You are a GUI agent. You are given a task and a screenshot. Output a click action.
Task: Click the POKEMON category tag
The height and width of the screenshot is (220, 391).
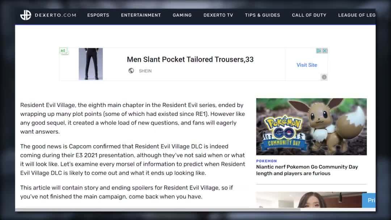click(x=266, y=161)
